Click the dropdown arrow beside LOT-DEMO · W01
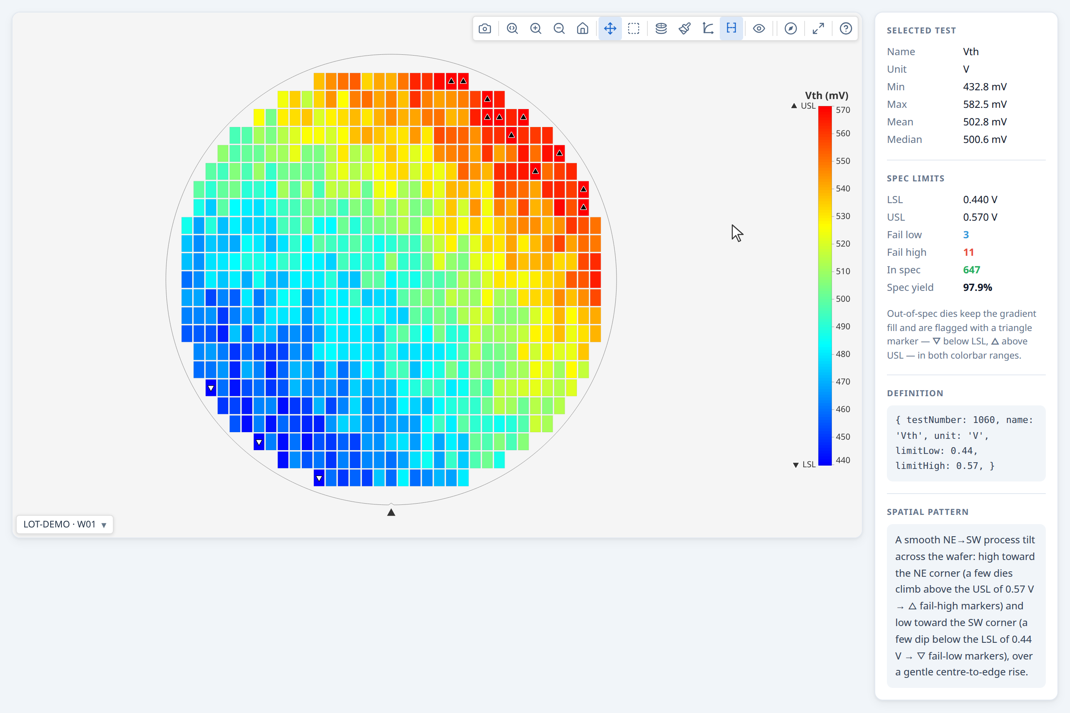 click(104, 525)
